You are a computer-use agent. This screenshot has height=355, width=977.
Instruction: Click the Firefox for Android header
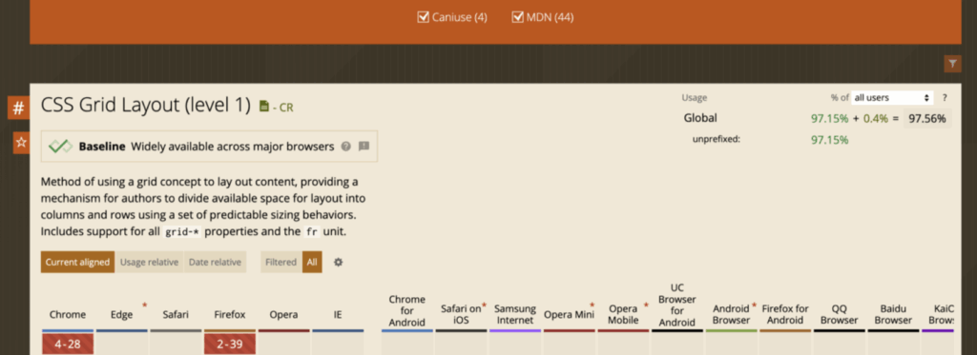(785, 315)
